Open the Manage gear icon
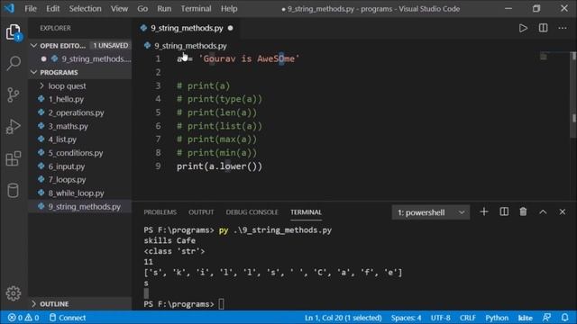 [x=14, y=293]
